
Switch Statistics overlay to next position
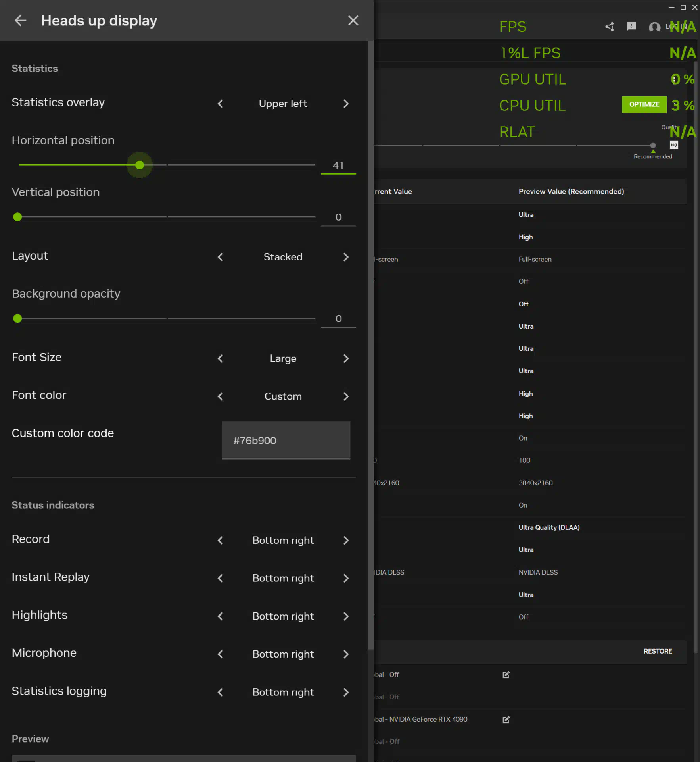(x=346, y=104)
